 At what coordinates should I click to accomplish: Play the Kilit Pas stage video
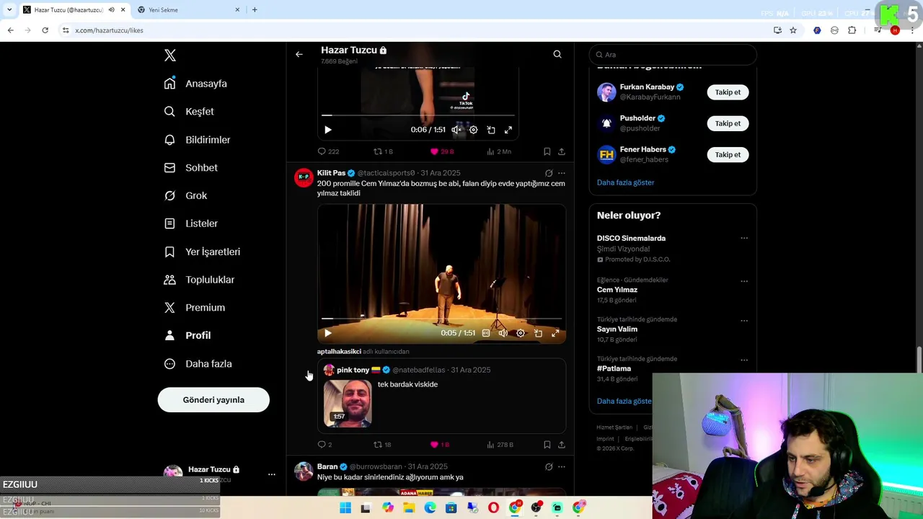tap(328, 333)
